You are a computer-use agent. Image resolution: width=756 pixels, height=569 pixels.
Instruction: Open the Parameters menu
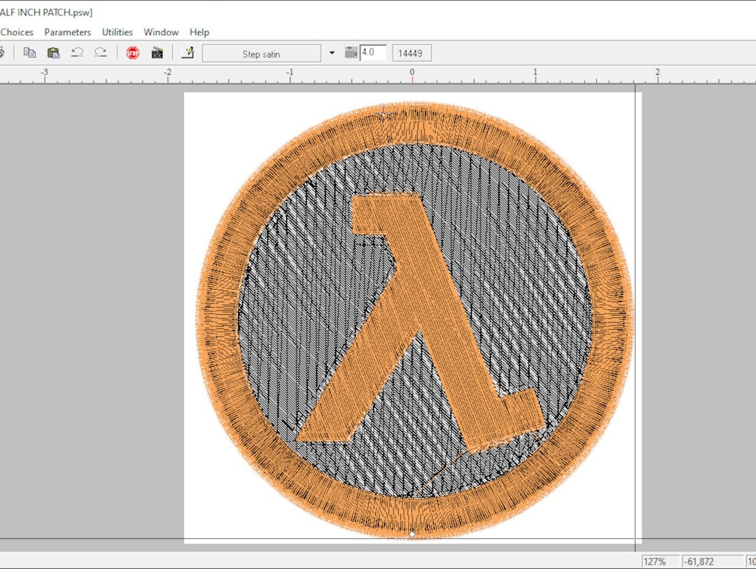tap(67, 31)
